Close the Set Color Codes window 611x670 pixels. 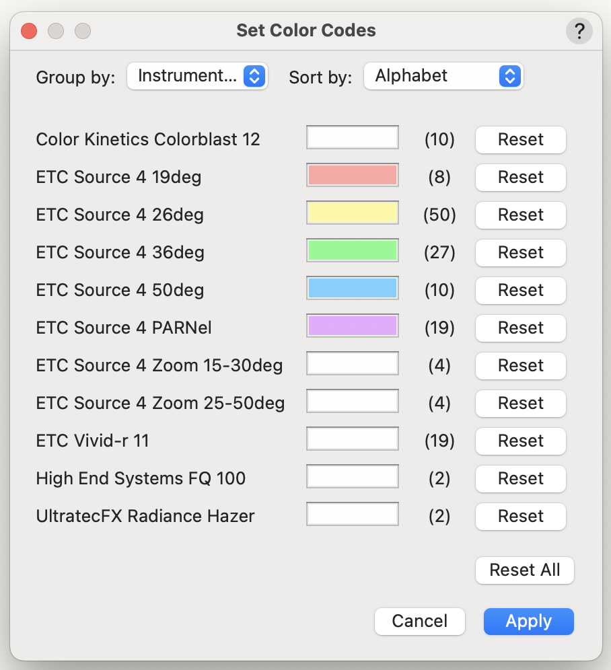tap(29, 31)
